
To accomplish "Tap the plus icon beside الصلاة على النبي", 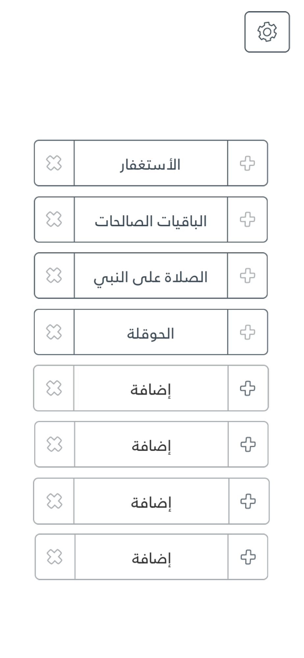I will tap(247, 276).
